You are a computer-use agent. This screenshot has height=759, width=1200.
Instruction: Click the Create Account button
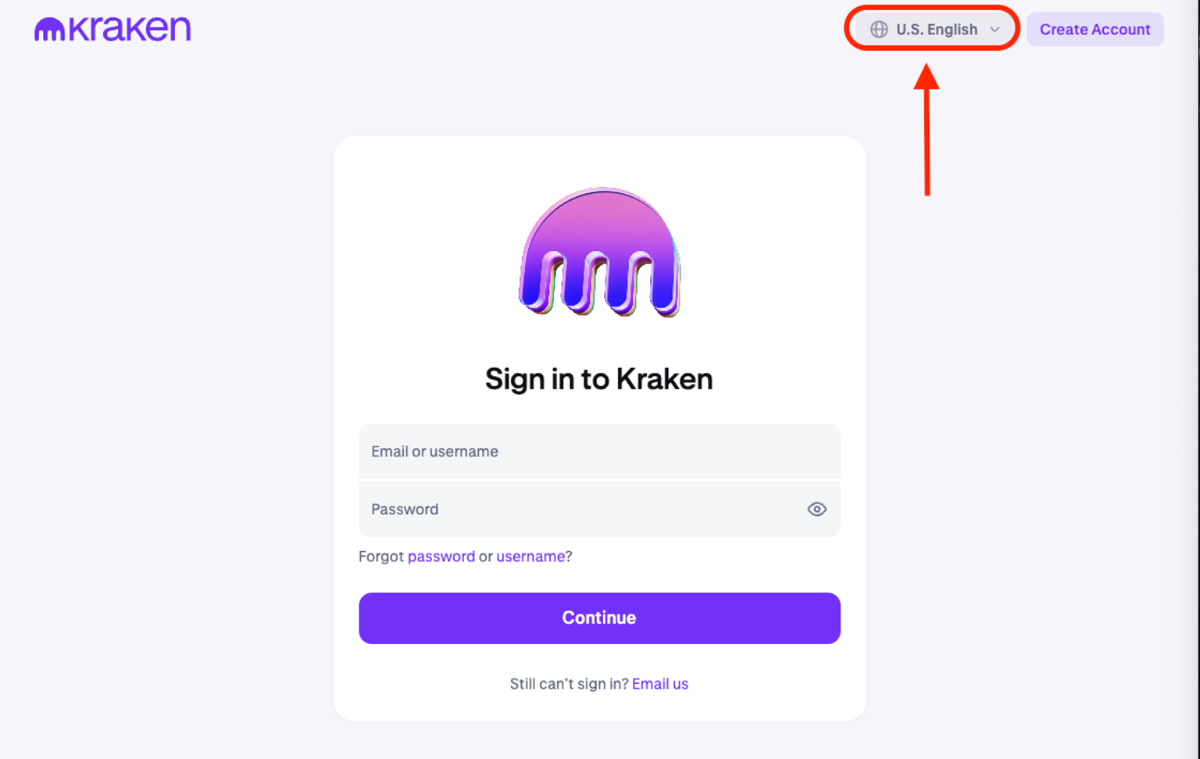(1095, 30)
